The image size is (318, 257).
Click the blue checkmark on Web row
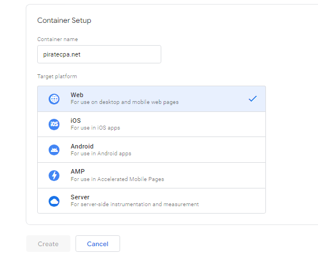pos(253,99)
